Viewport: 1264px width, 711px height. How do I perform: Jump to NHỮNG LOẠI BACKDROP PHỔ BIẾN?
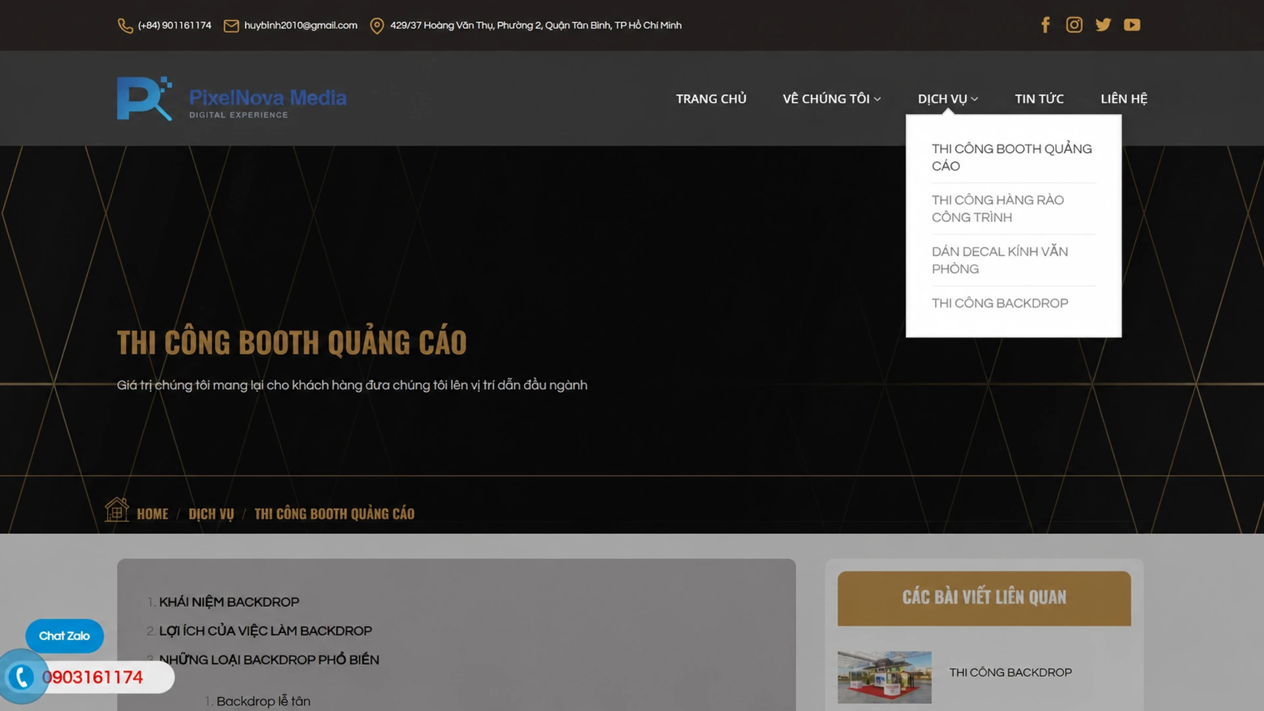pyautogui.click(x=269, y=660)
